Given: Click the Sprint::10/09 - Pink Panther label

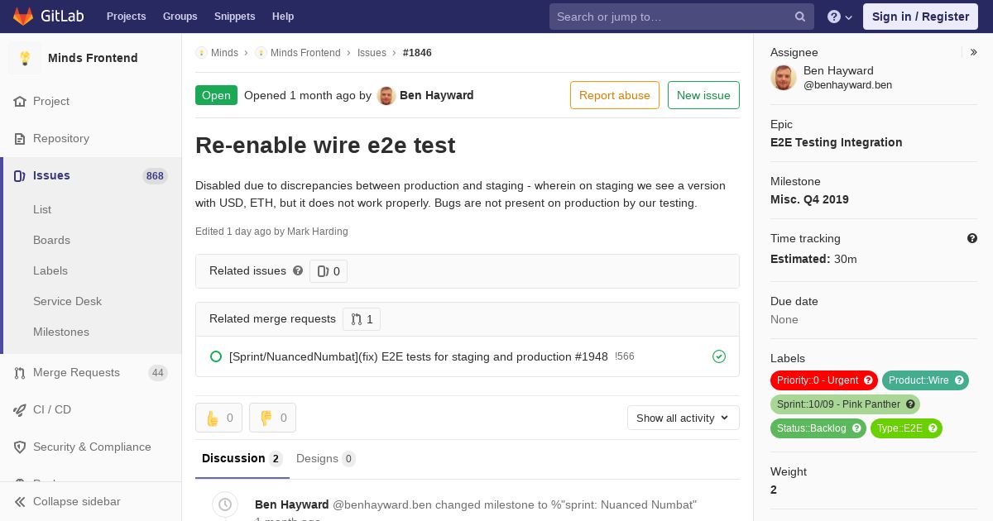Looking at the screenshot, I should [845, 404].
